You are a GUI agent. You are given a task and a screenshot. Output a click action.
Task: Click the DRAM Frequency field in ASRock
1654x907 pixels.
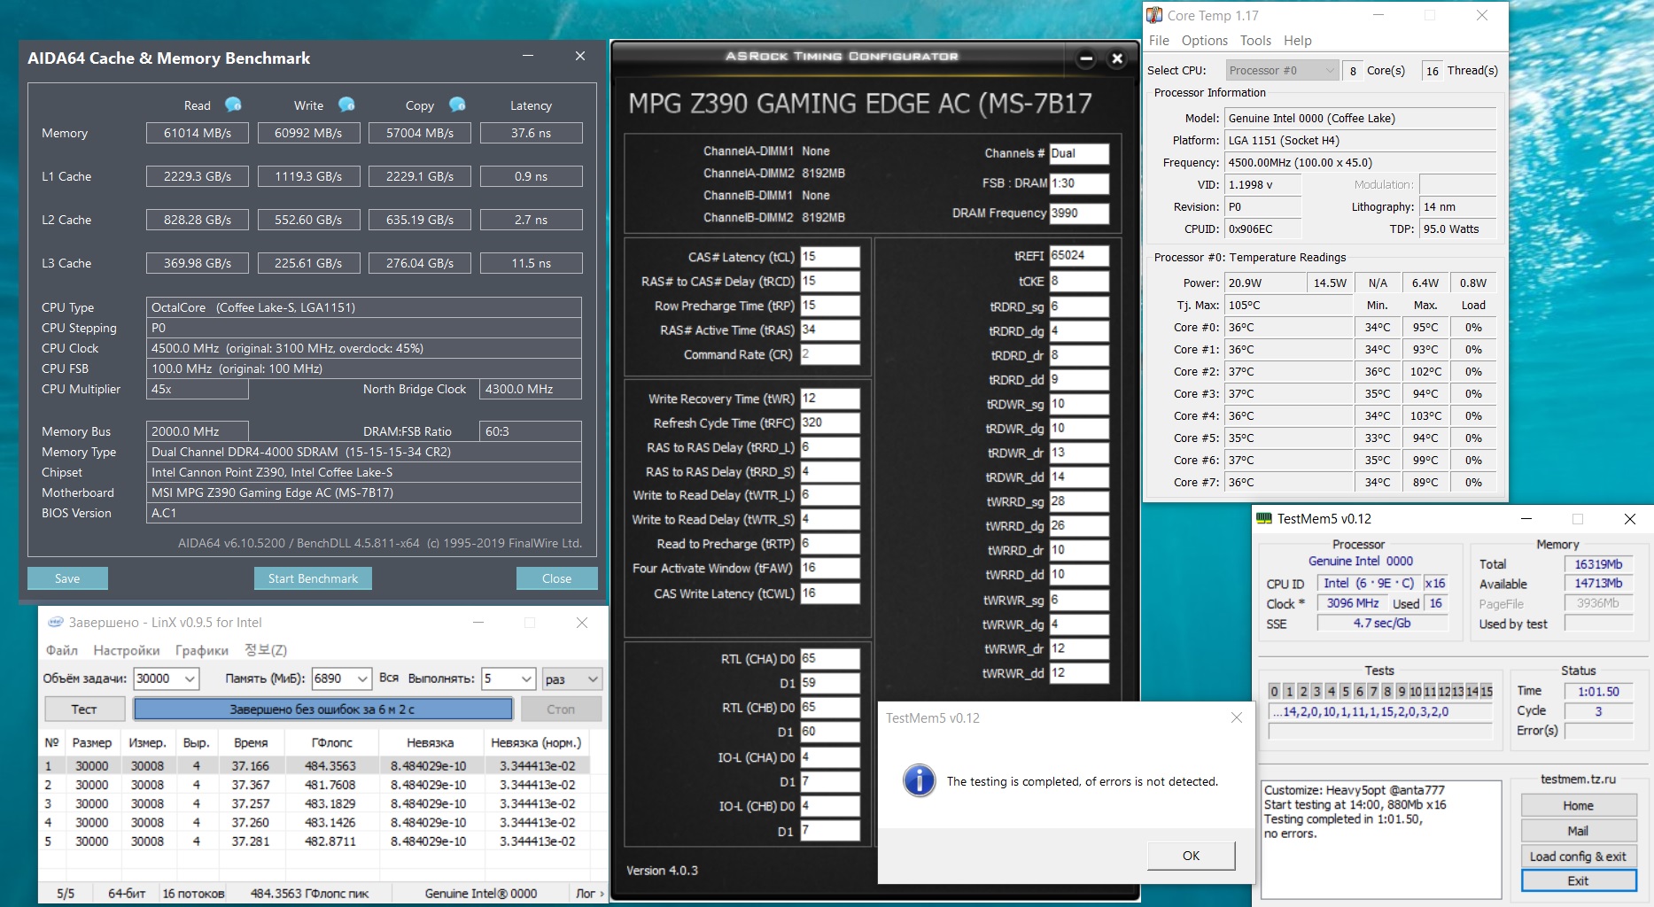click(x=1079, y=213)
